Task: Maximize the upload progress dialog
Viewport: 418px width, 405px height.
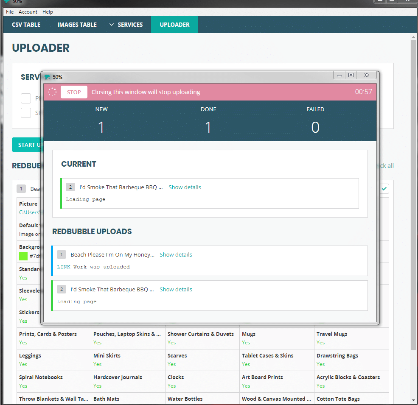Action: [351, 75]
